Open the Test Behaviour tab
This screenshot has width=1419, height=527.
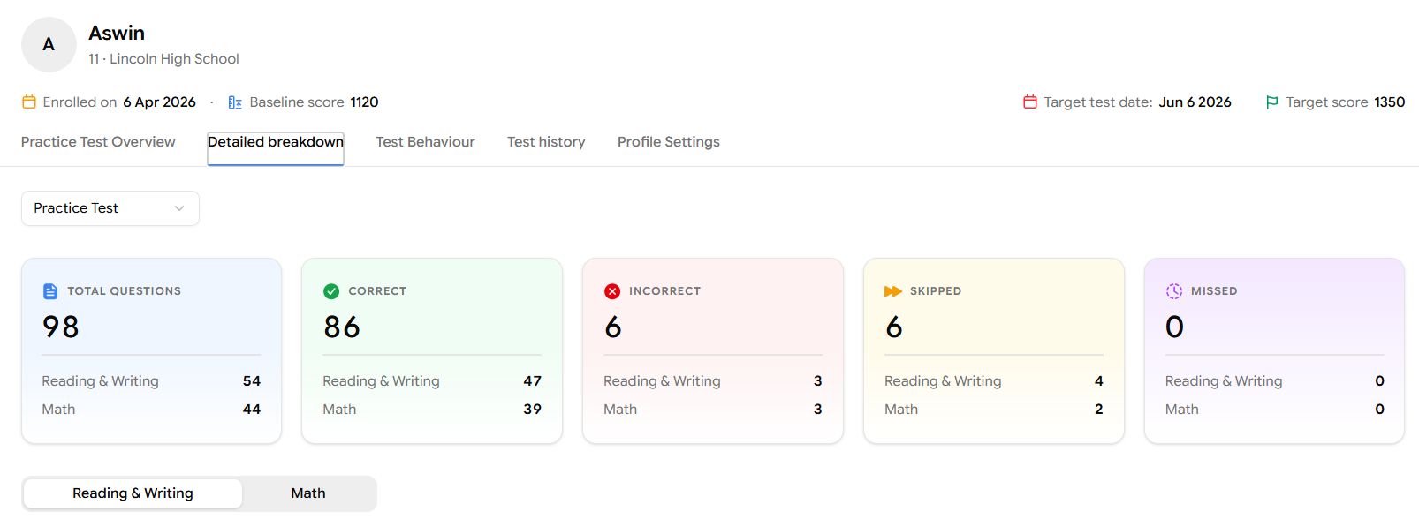[425, 142]
